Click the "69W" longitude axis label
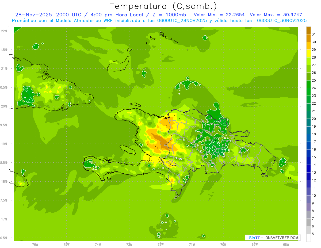 [x=255, y=245]
